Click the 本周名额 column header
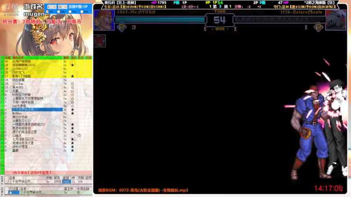 click(83, 189)
